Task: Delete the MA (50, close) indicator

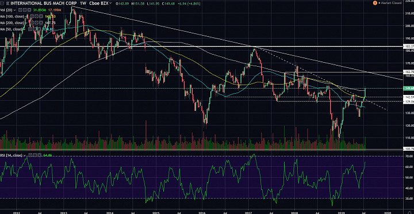Action: tap(39, 29)
